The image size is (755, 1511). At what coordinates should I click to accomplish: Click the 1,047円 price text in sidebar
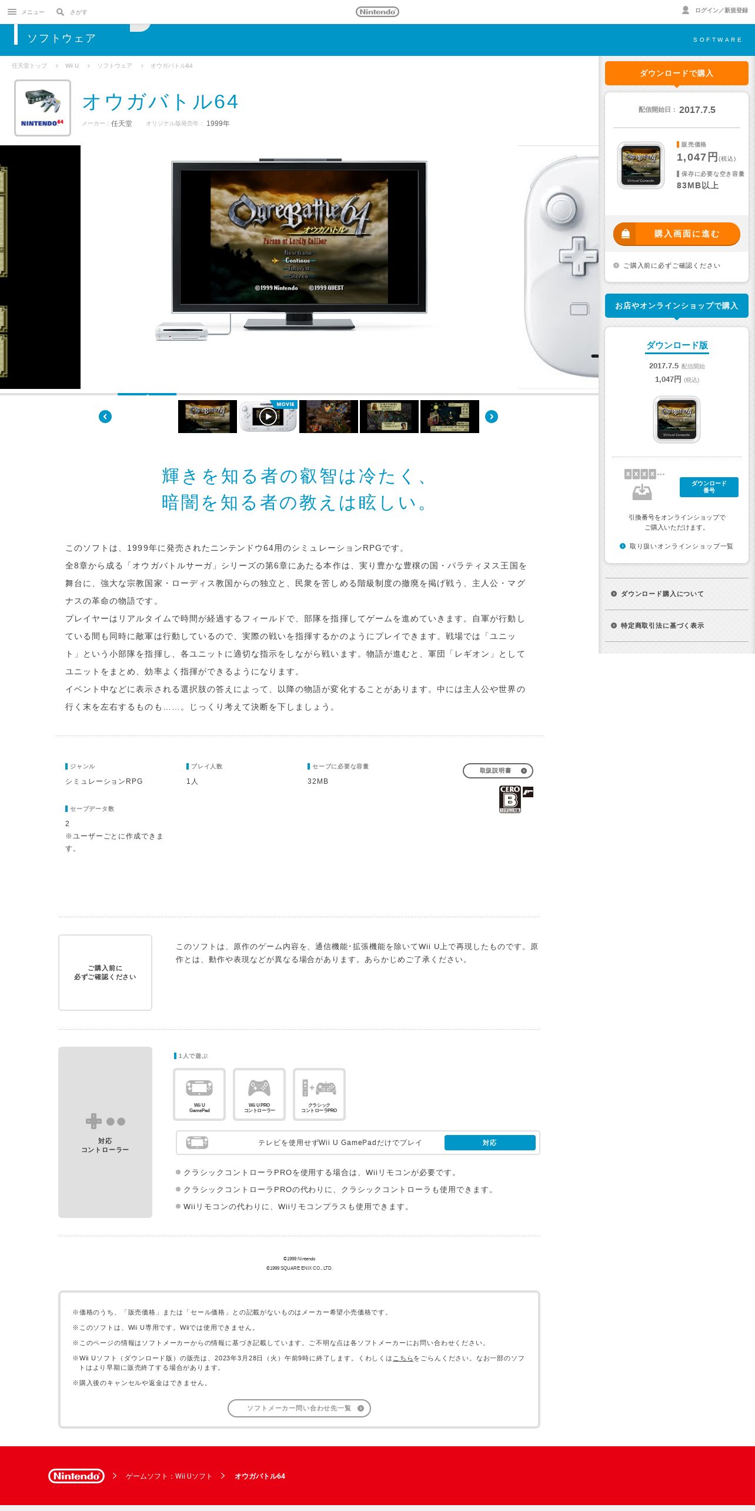point(697,157)
